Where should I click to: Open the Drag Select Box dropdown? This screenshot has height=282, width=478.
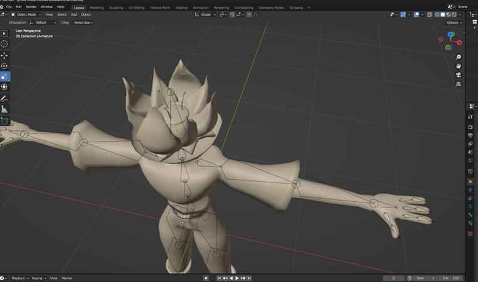[x=83, y=23]
